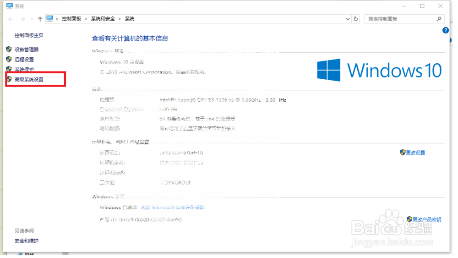The height and width of the screenshot is (258, 458).
Task: Click the computer icon in address bar
Action: (50, 19)
